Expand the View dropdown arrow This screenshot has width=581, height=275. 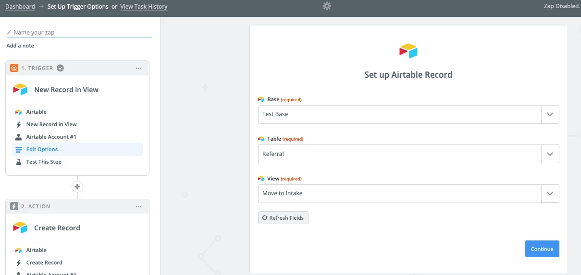550,193
